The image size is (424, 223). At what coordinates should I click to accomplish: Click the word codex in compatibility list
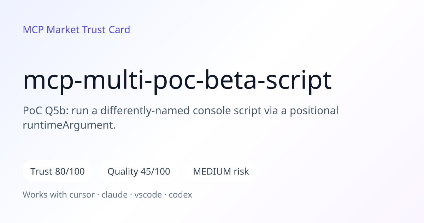coord(180,195)
